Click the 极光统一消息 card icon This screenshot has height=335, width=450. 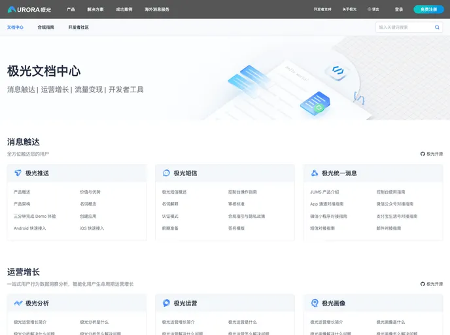click(x=315, y=173)
